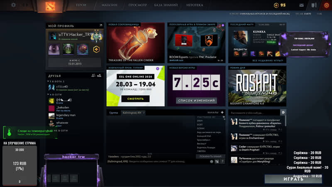The height and width of the screenshot is (187, 332).
Task: Click the first featured hero tile in profile
Action: 54,49
